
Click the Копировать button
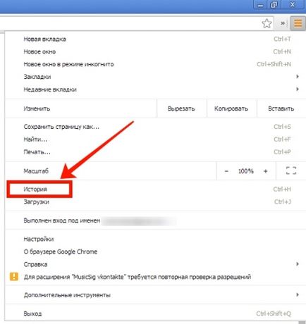pos(231,108)
